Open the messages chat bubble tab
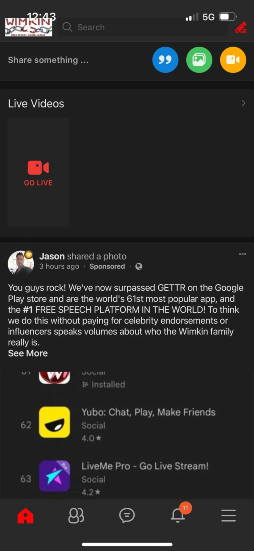The image size is (254, 551). 127,515
